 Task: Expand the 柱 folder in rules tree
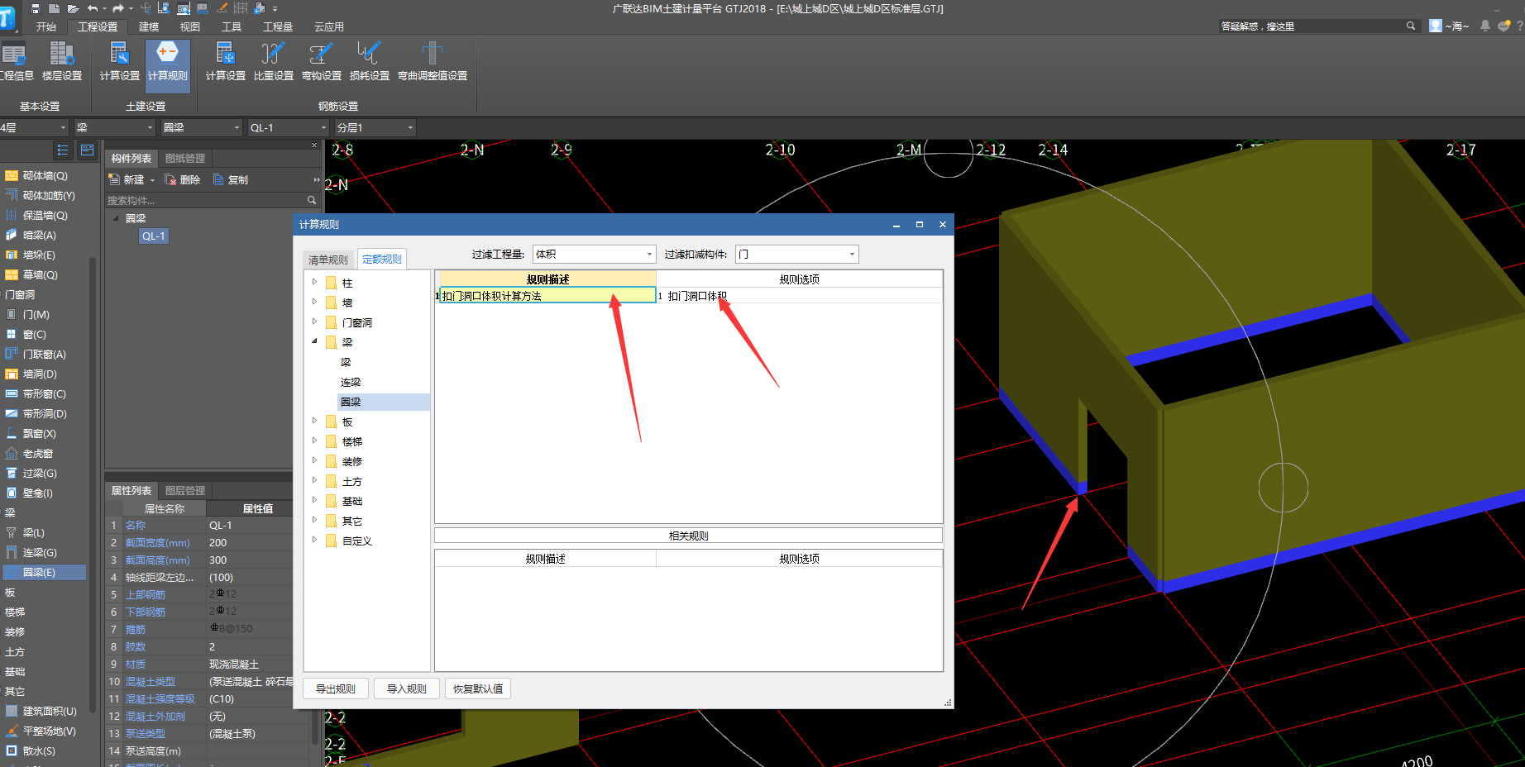(314, 282)
